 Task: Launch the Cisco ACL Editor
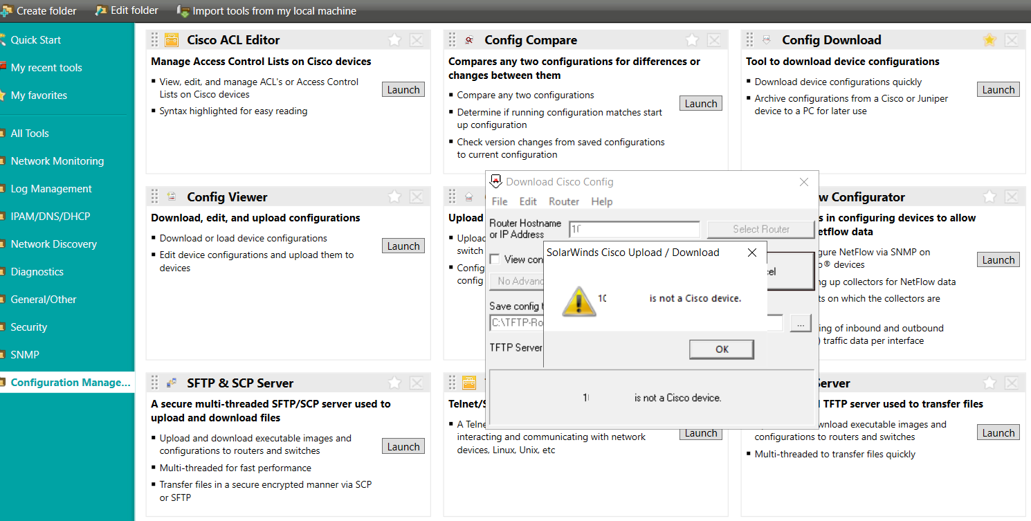[x=403, y=90]
